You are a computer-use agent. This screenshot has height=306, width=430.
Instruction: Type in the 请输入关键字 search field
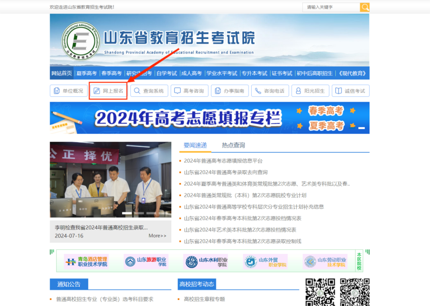click(330, 7)
